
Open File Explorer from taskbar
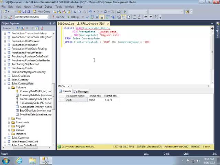tap(32, 161)
